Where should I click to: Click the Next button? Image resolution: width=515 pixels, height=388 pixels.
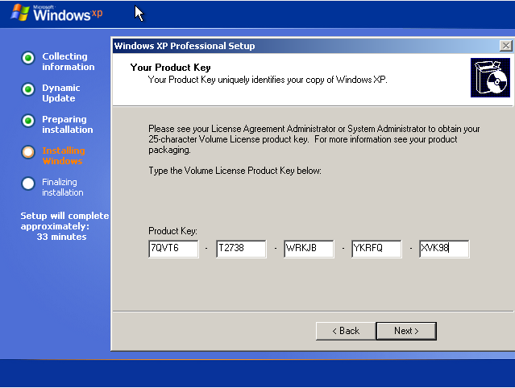pos(406,331)
